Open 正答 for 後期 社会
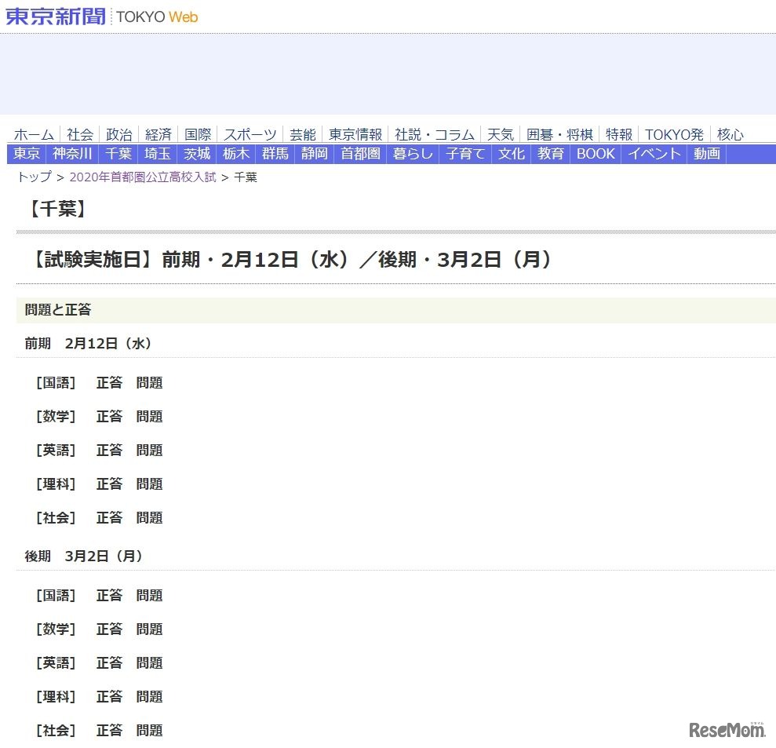This screenshot has width=776, height=748. (x=109, y=731)
